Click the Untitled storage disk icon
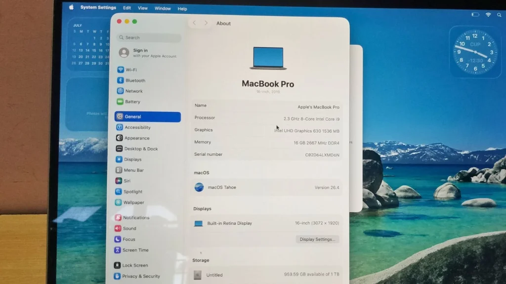The width and height of the screenshot is (506, 284). point(198,275)
